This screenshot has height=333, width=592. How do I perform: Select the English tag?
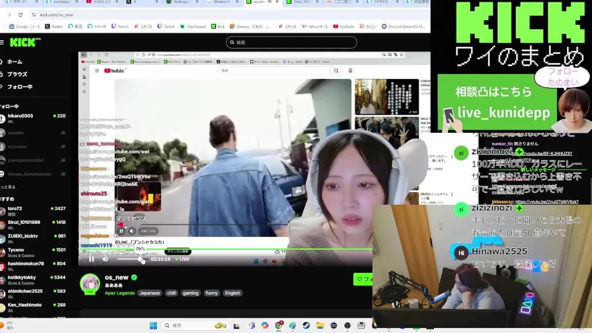[x=233, y=293]
